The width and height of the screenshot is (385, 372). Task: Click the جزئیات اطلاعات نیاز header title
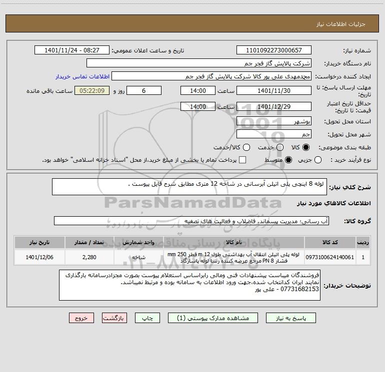[x=341, y=24]
